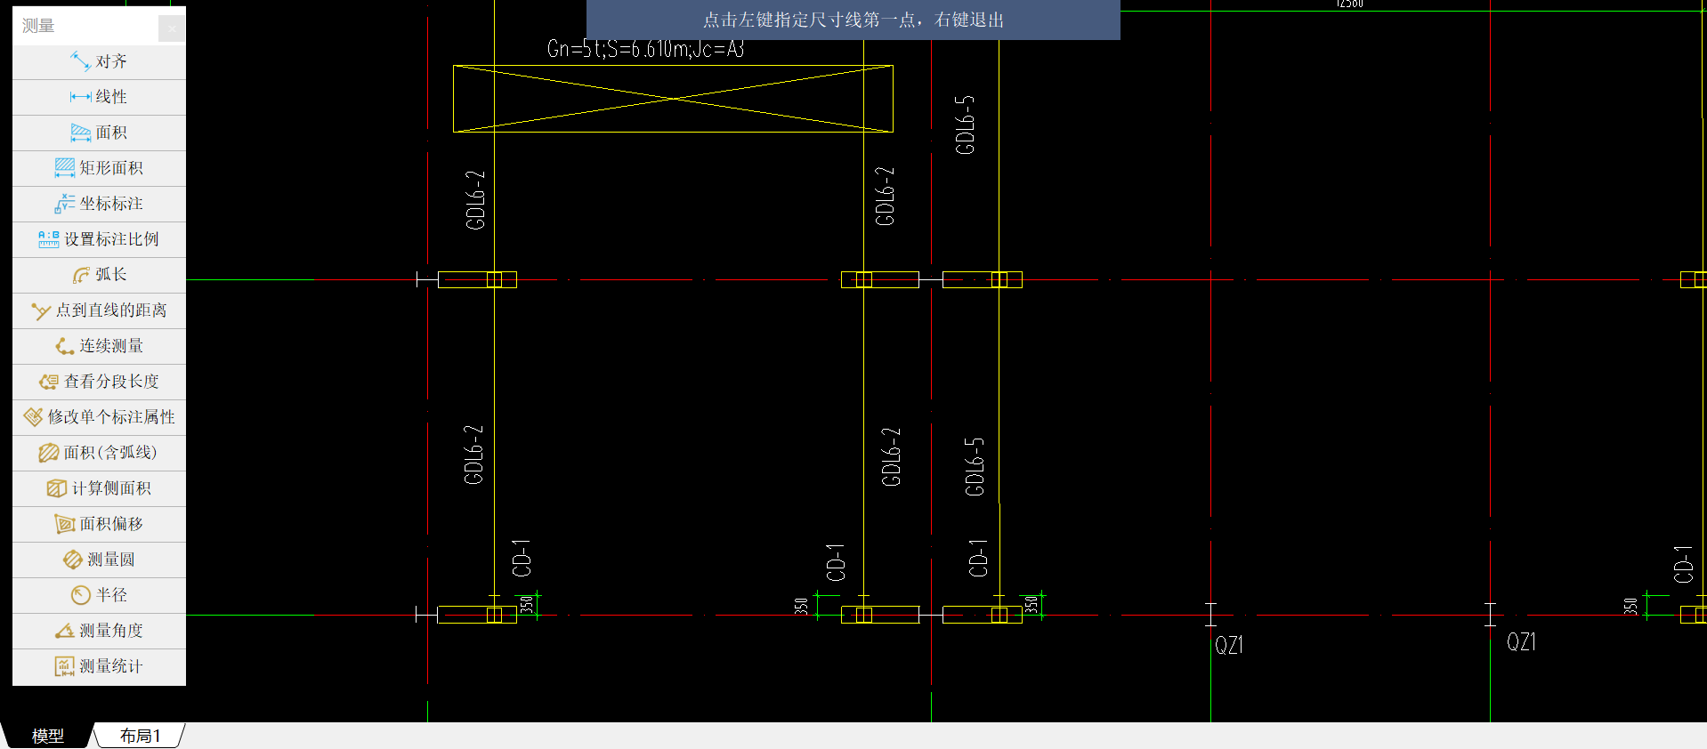Click the leftmost CD-1 label
Viewport: 1707px width, 749px height.
522,558
